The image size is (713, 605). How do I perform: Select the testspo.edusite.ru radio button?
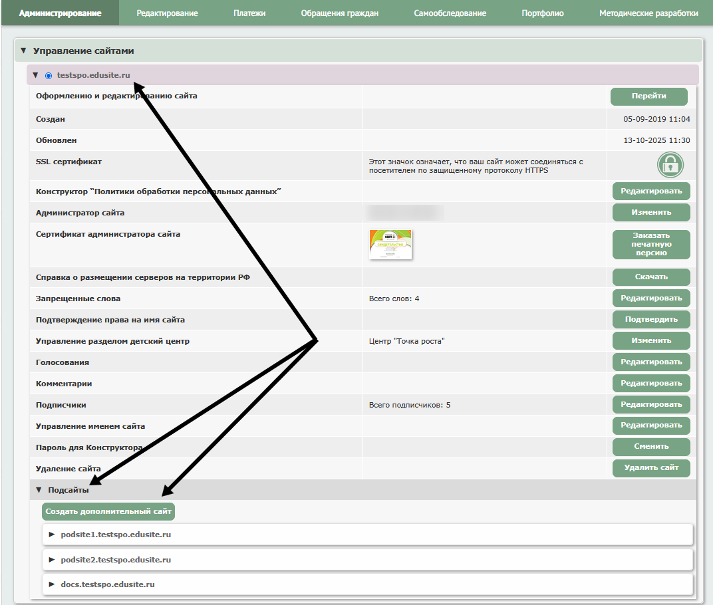(x=48, y=75)
